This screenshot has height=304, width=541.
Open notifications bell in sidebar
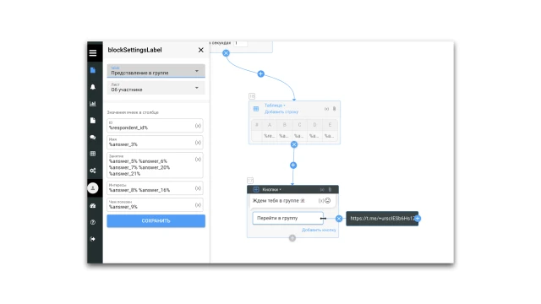pos(93,87)
